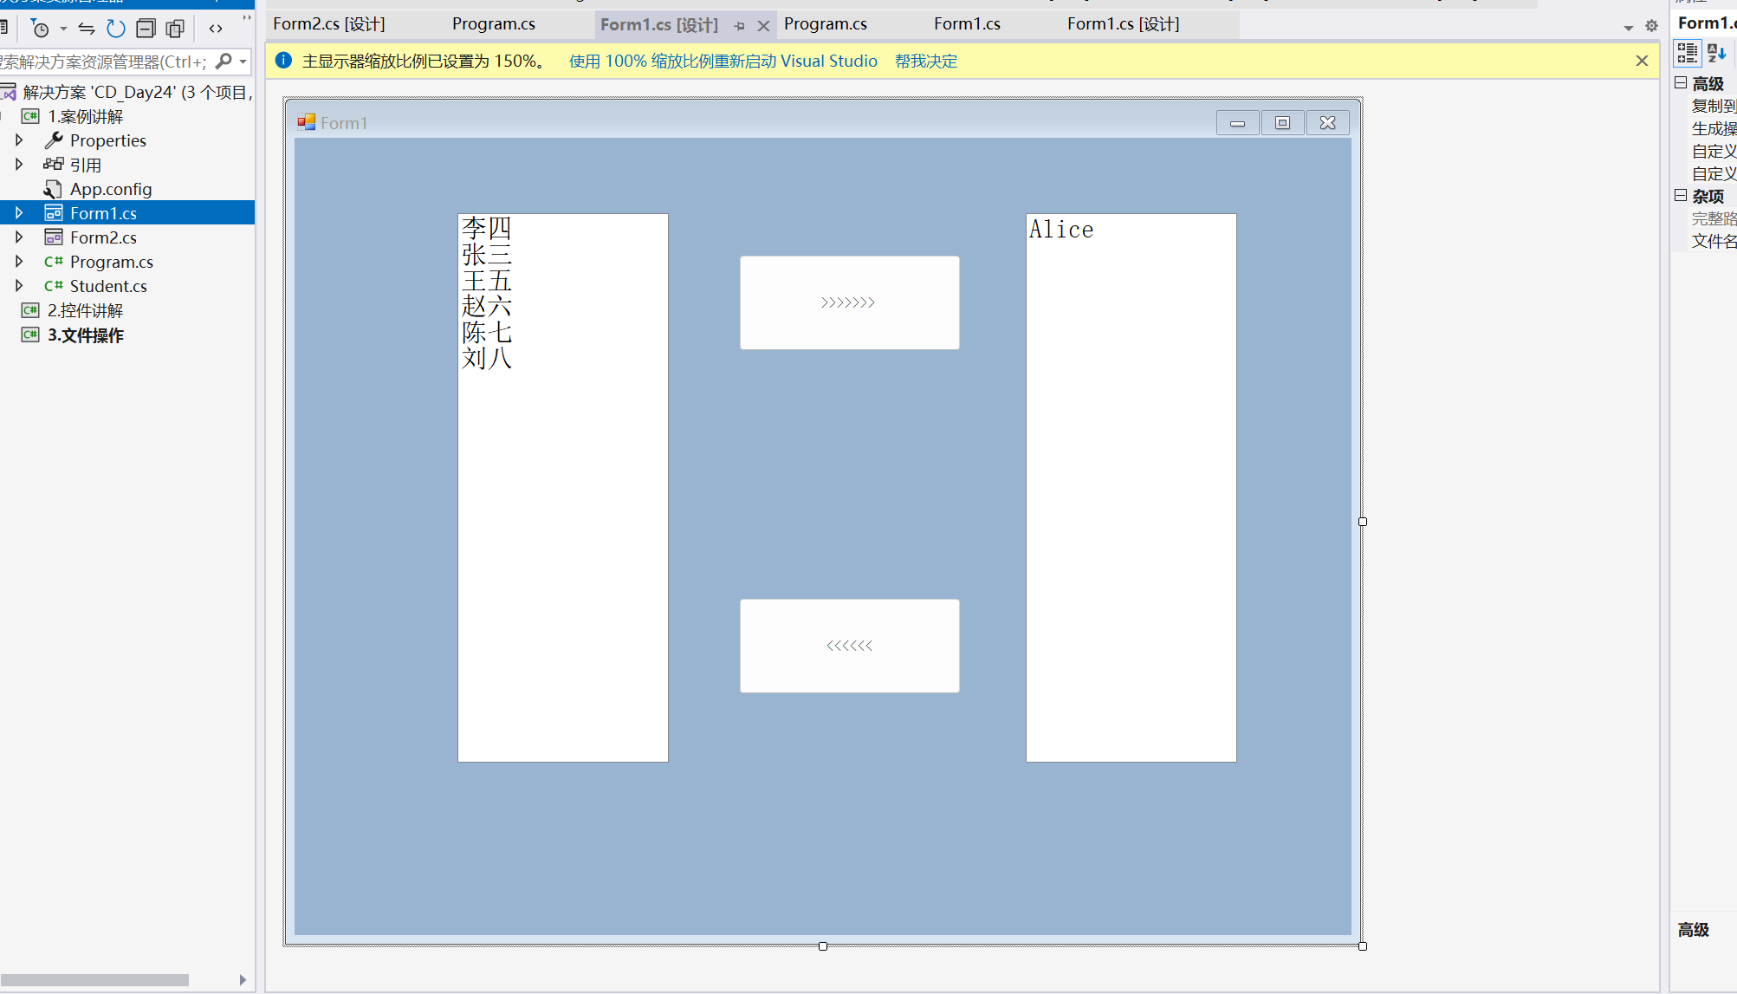This screenshot has height=994, width=1737.
Task: Click the 帮我决定 link
Action: pyautogui.click(x=925, y=61)
